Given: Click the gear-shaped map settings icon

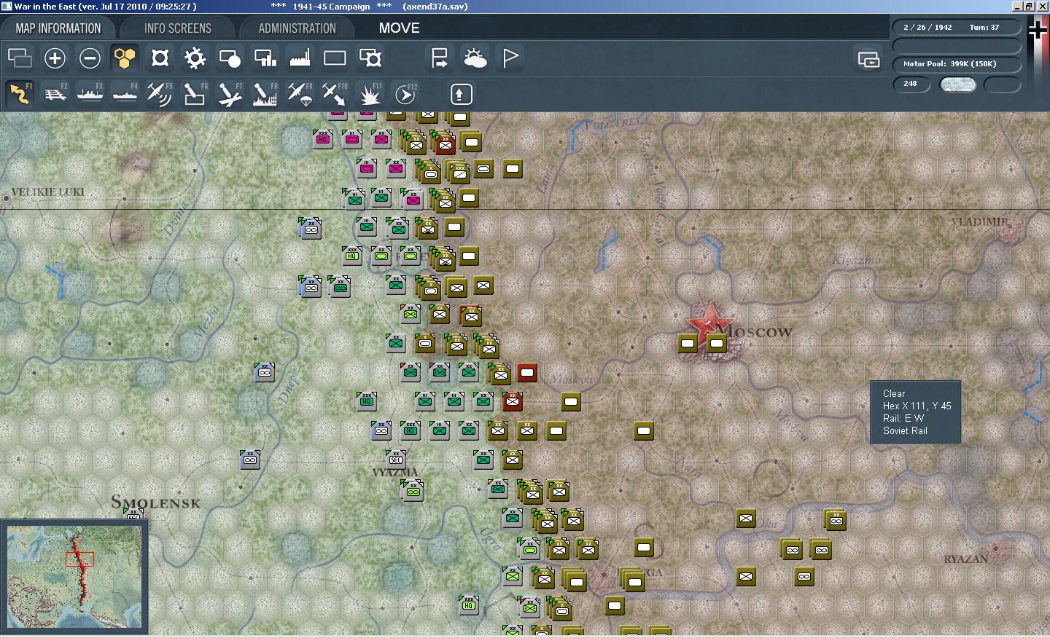Looking at the screenshot, I should click(x=195, y=58).
